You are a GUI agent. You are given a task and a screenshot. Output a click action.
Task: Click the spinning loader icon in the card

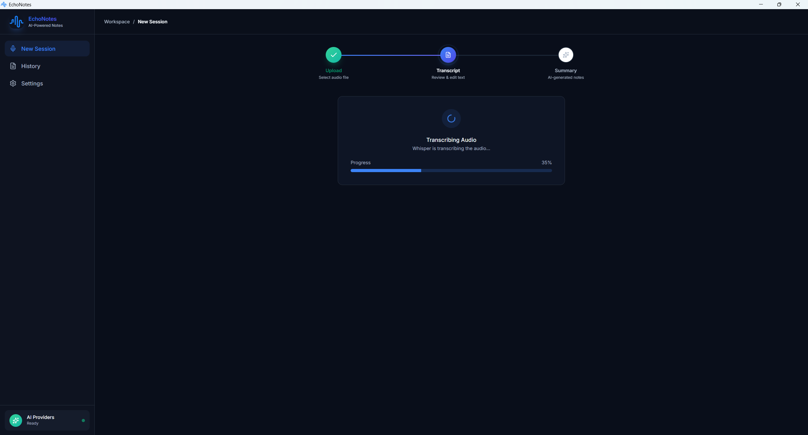[451, 119]
